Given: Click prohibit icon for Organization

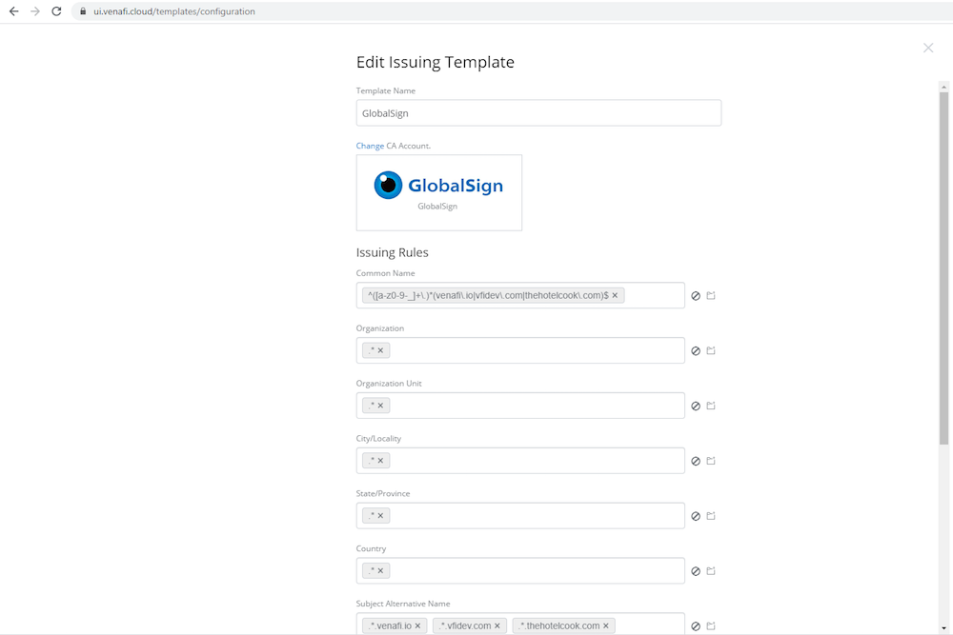Looking at the screenshot, I should point(696,351).
